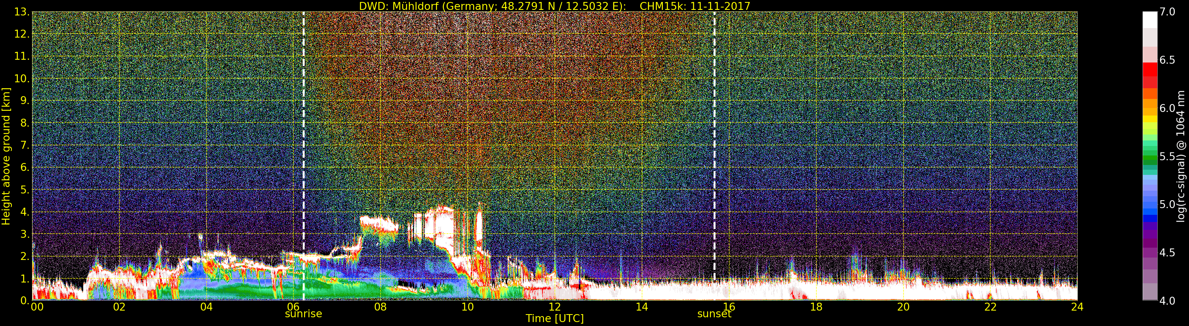Click the time axis tick '24'
This screenshot has width=1189, height=326.
tap(1077, 307)
